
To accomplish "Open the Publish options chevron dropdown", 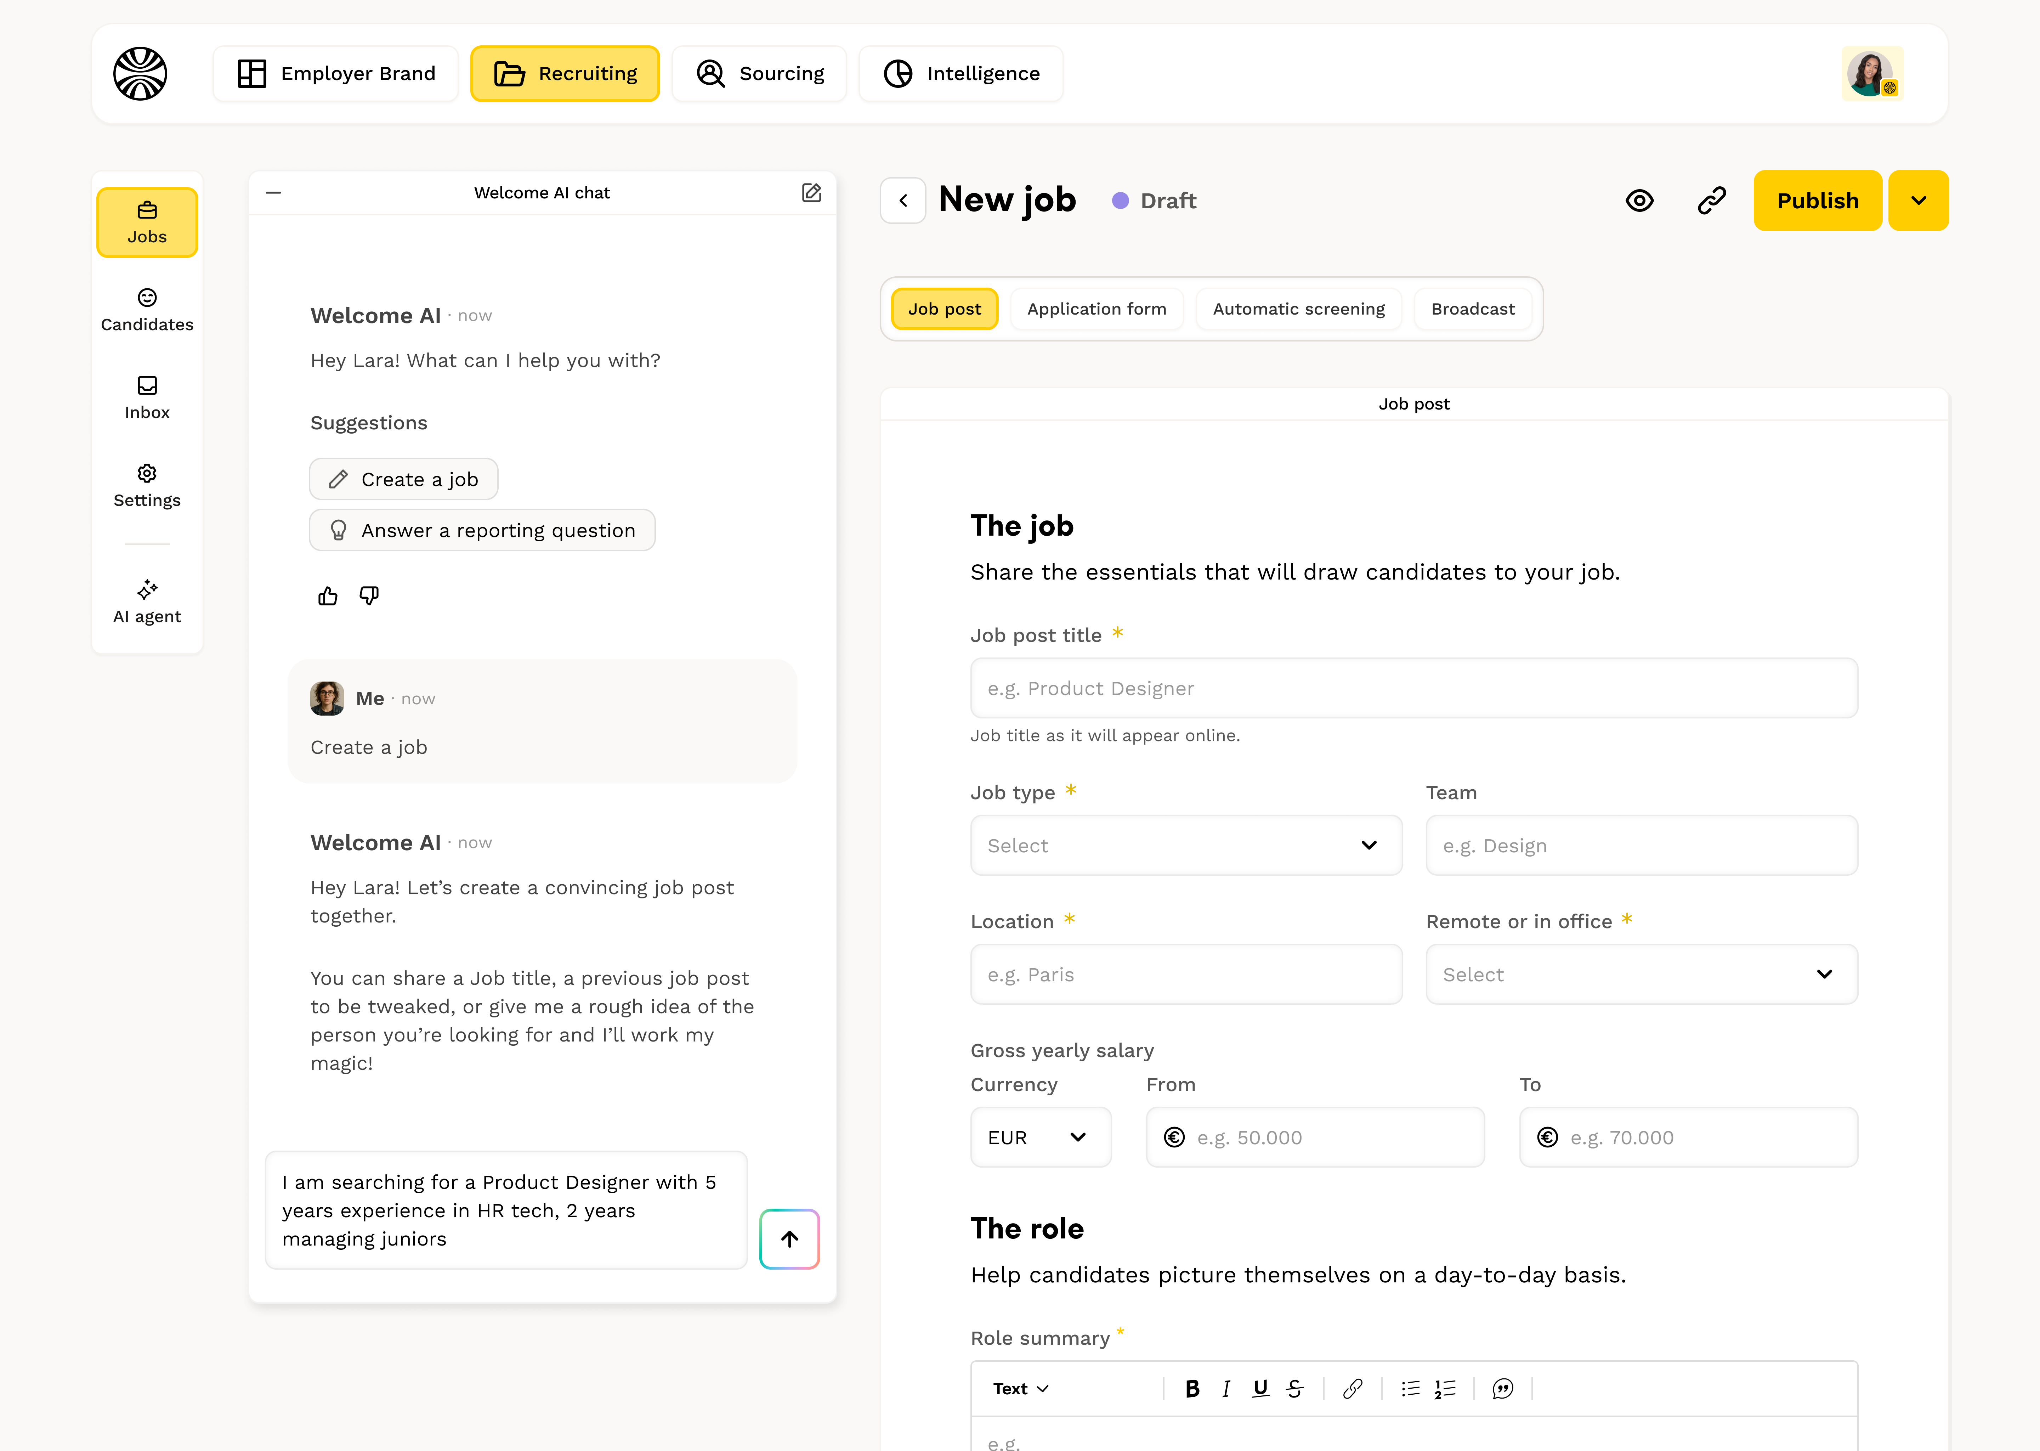I will click(x=1918, y=201).
